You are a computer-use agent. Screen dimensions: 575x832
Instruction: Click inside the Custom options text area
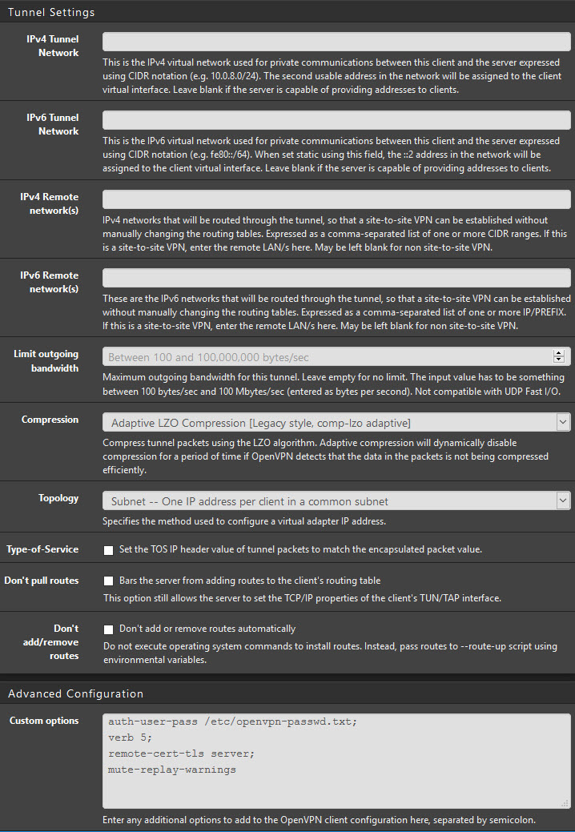(336, 761)
